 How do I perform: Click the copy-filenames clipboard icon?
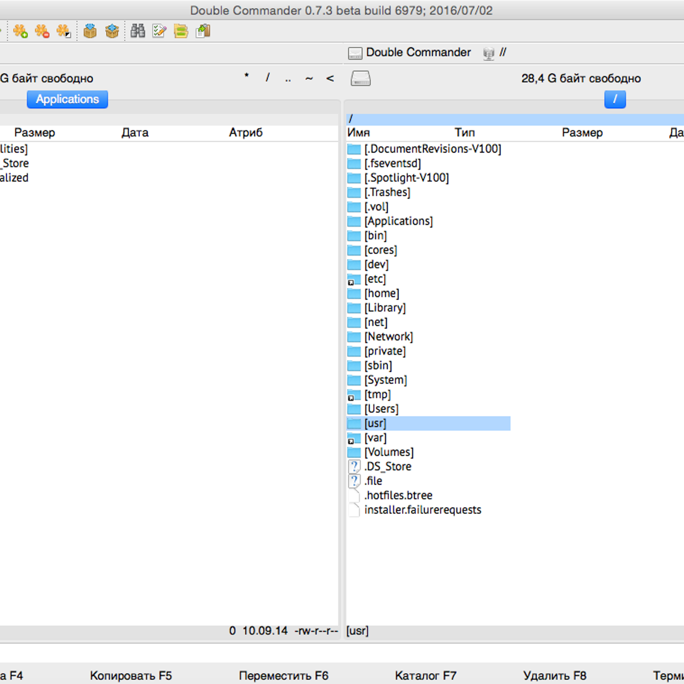tap(203, 31)
